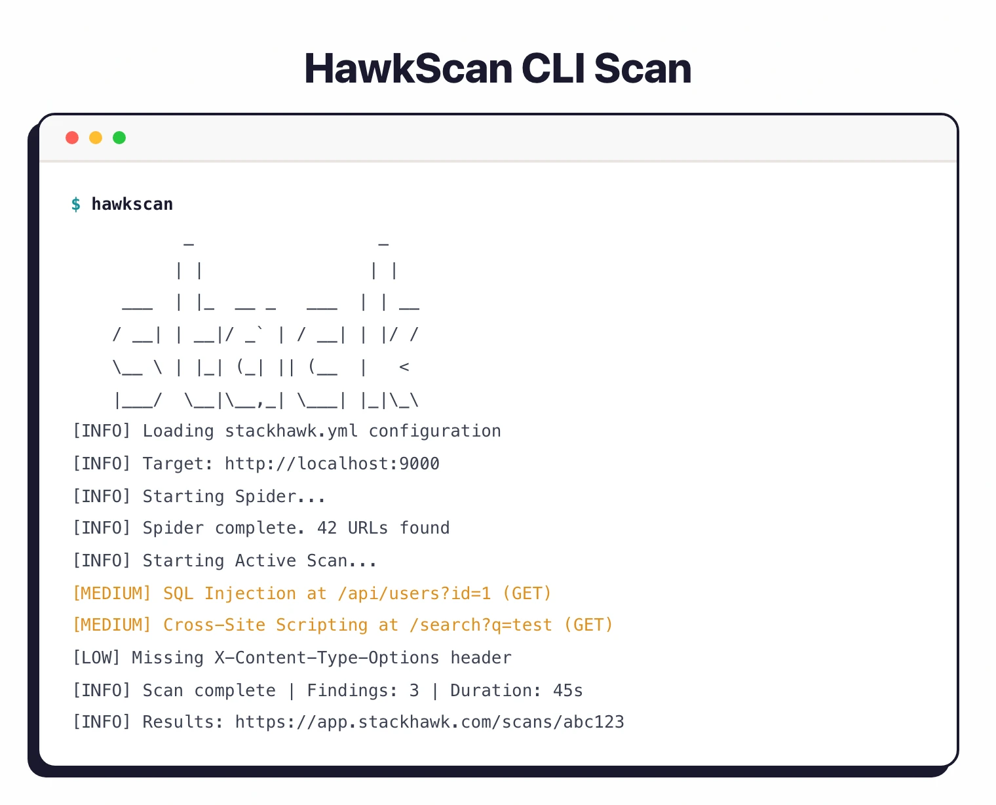Screen dimensions: 996x805
Task: Click the '$ hawkscan' command prompt line
Action: [x=123, y=204]
